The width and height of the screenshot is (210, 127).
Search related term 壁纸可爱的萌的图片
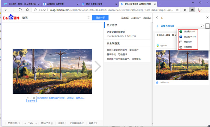pyautogui.click(x=117, y=50)
